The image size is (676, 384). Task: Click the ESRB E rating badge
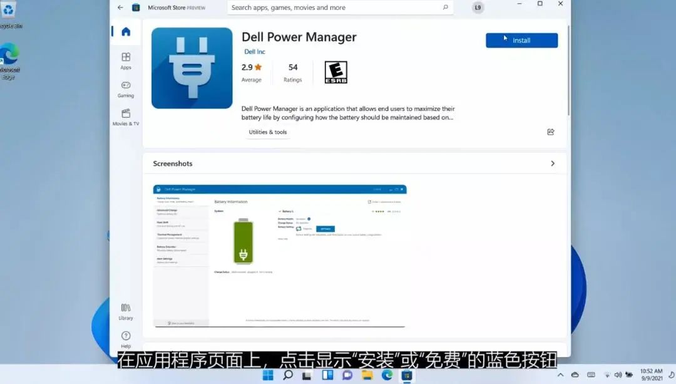(x=336, y=71)
